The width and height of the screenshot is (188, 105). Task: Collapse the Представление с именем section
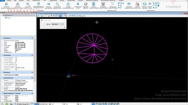32,93
